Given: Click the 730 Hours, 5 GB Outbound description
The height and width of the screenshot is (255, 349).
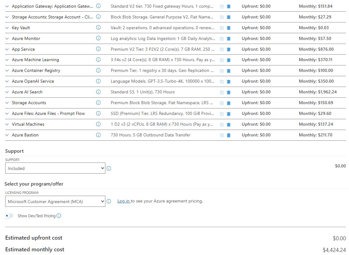Looking at the screenshot, I should point(151,135).
